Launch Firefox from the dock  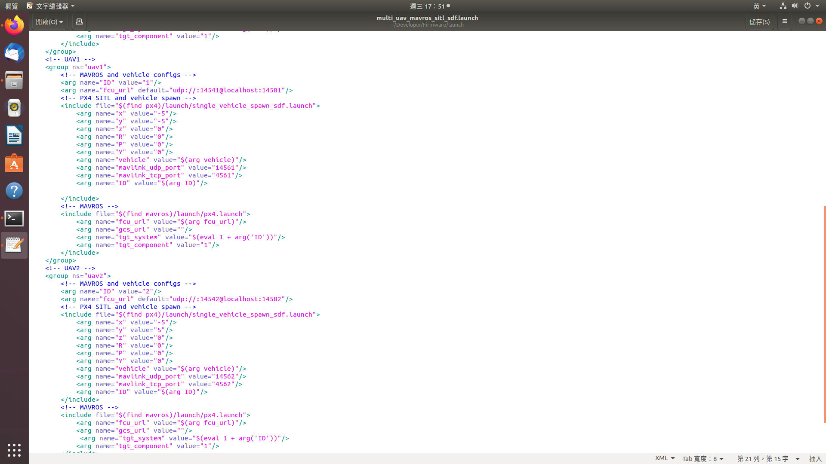pos(14,25)
